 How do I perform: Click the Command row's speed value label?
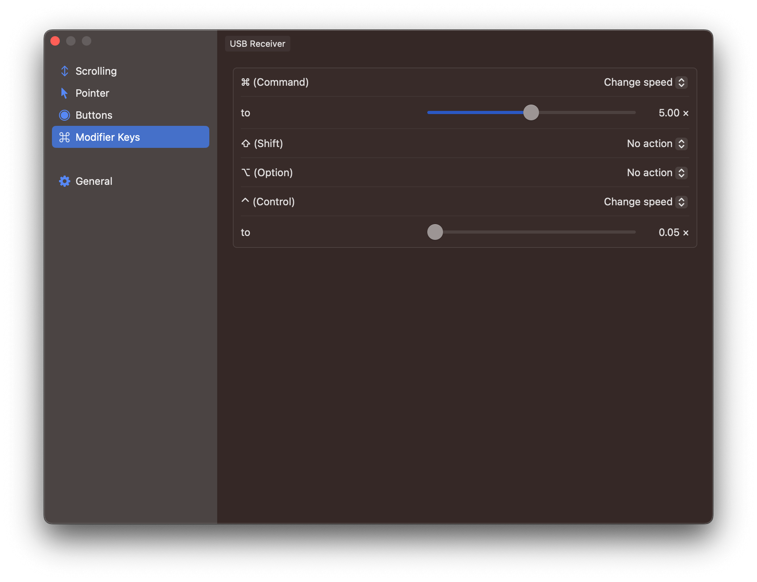674,113
